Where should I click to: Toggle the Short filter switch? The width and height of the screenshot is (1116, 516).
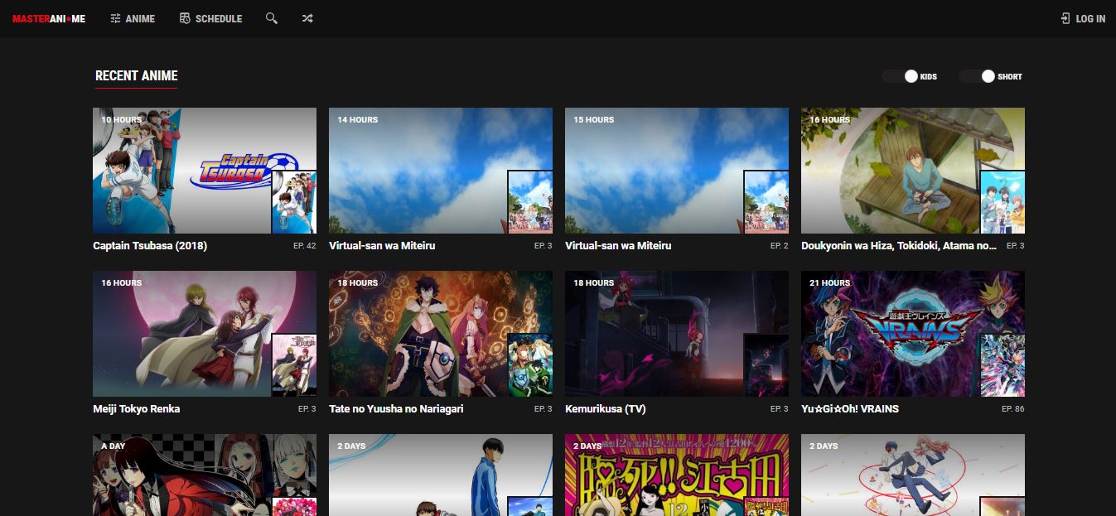977,76
